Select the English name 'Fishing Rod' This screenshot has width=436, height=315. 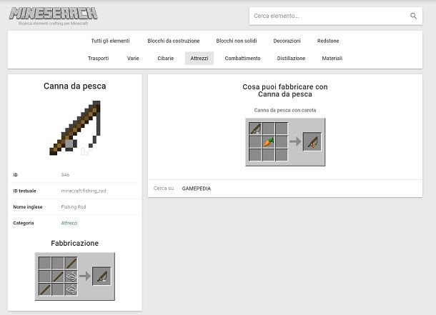[74, 207]
